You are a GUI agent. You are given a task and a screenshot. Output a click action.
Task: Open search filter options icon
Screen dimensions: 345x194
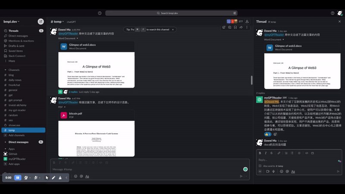pyautogui.click(x=235, y=13)
